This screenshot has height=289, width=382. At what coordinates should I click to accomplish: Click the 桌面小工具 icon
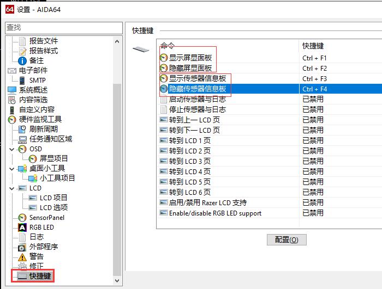pyautogui.click(x=22, y=168)
